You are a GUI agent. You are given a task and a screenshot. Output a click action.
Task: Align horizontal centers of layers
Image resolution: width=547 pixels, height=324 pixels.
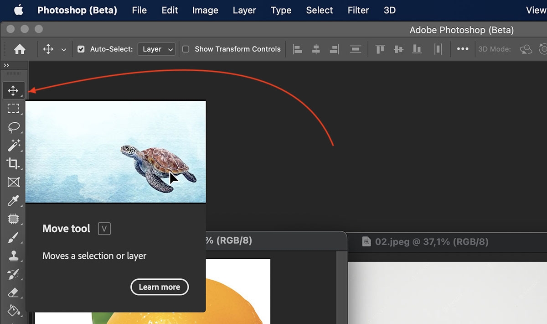tap(316, 49)
